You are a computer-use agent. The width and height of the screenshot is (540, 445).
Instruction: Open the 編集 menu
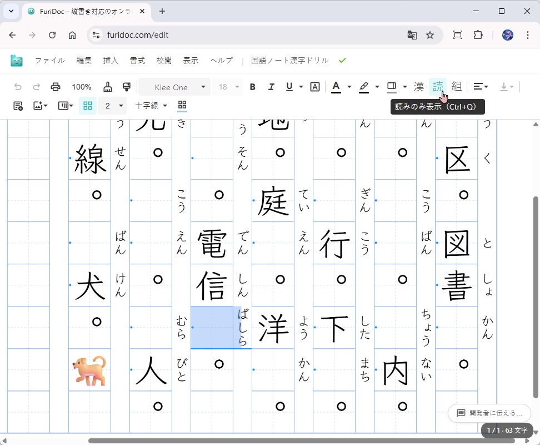(x=84, y=61)
